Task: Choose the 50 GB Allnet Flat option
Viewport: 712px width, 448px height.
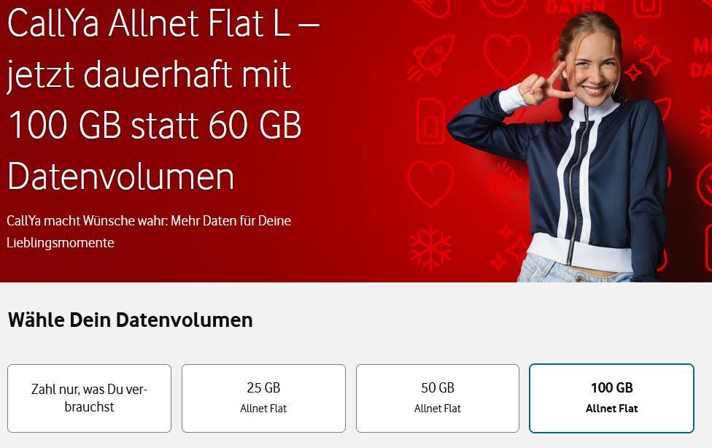Action: click(437, 398)
